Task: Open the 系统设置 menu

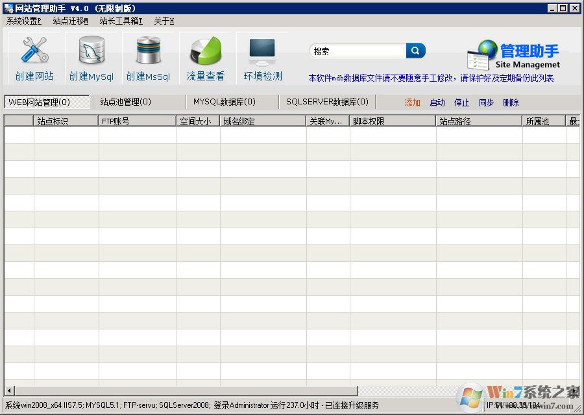Action: [23, 21]
